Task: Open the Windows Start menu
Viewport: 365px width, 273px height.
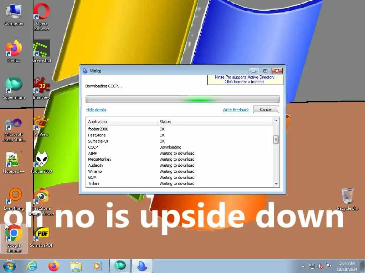Action: tap(9, 266)
